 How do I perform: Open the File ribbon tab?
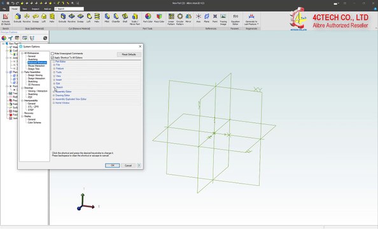(x=4, y=9)
